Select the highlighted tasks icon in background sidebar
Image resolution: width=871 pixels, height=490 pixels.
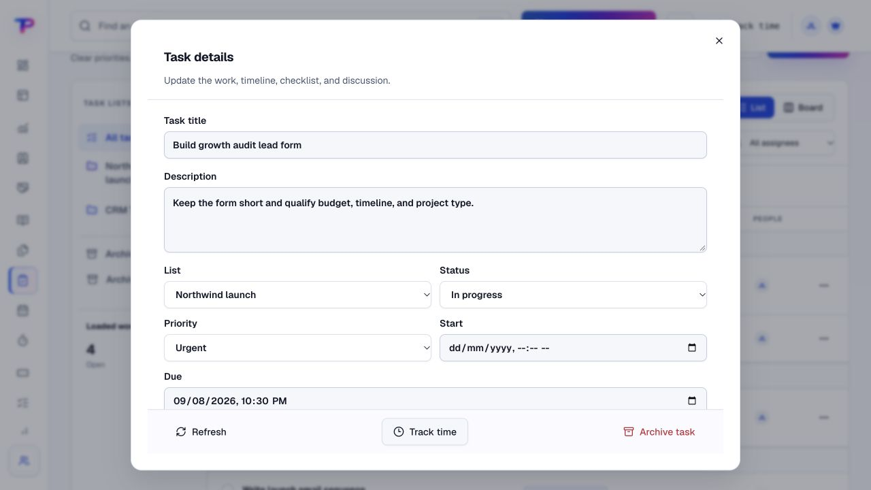[23, 280]
